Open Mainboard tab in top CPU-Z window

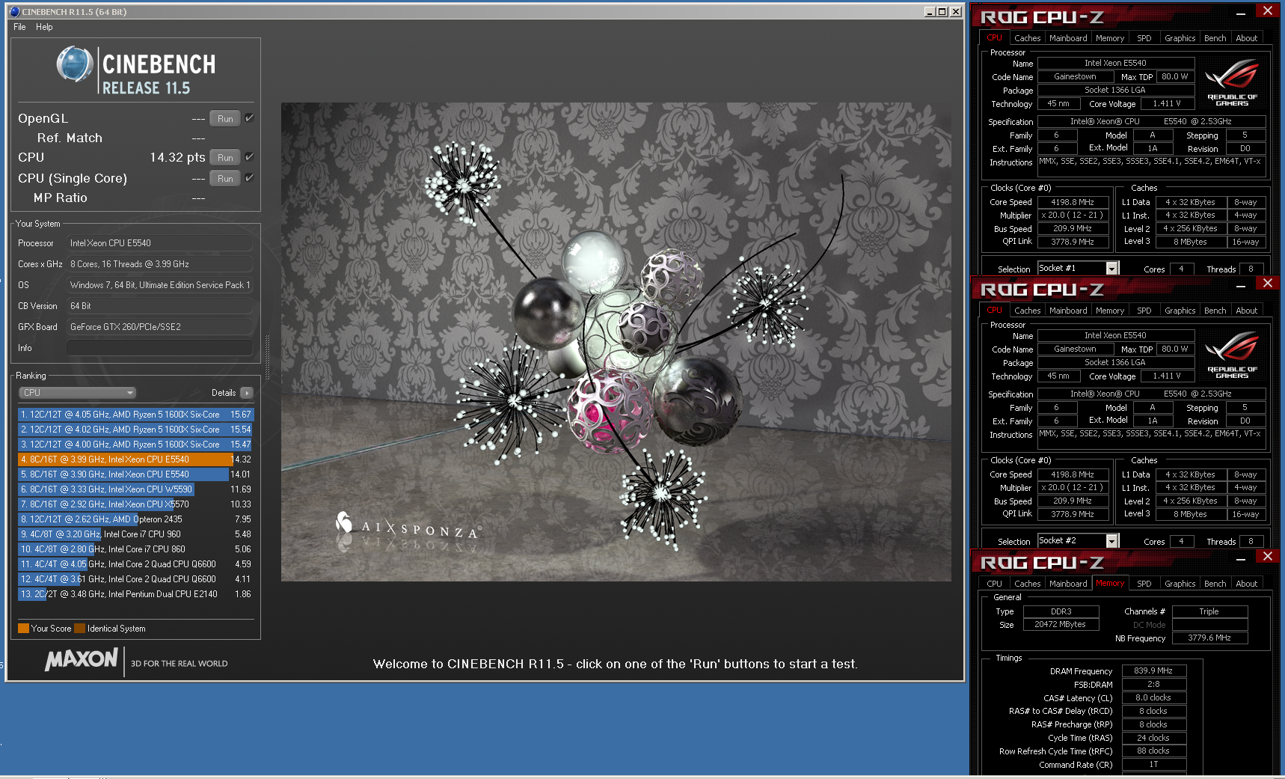coord(1068,38)
